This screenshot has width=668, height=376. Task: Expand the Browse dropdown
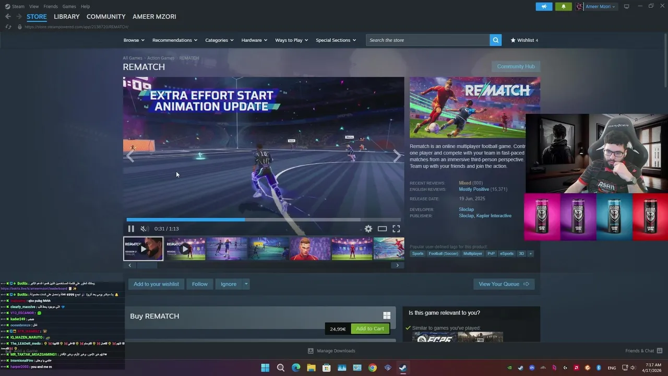(134, 40)
